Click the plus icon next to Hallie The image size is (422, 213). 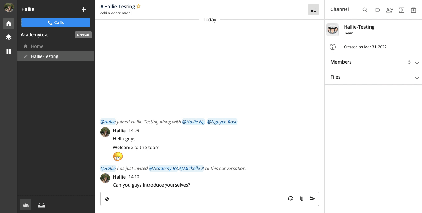[84, 9]
